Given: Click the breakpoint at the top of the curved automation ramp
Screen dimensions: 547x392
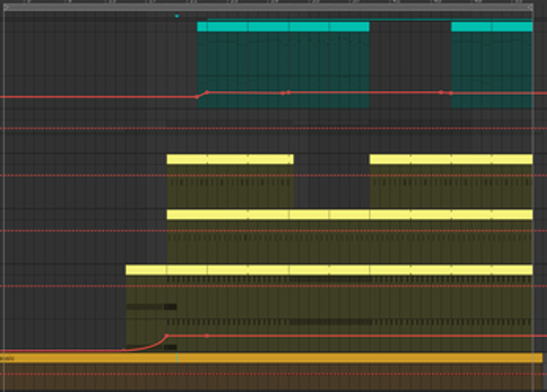Looking at the screenshot, I should (x=167, y=336).
